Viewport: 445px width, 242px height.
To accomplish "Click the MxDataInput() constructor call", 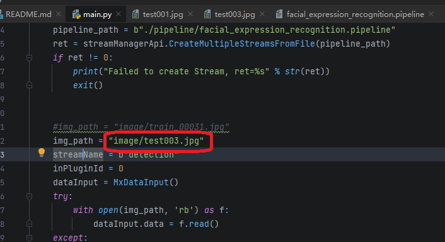I will point(146,182).
